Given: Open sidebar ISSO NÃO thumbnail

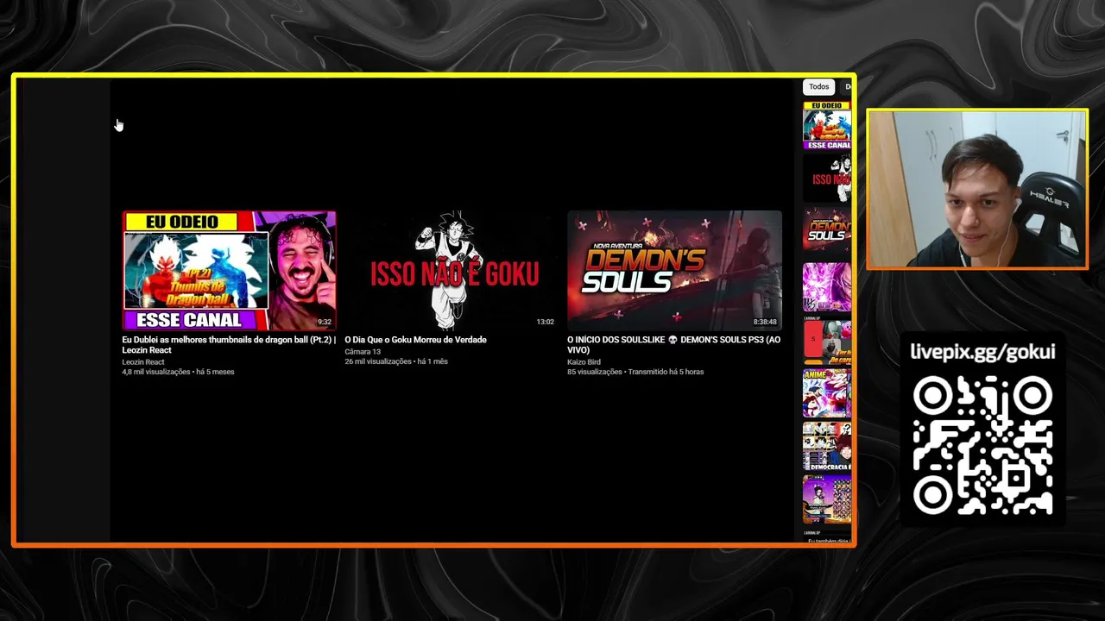Looking at the screenshot, I should click(x=827, y=179).
